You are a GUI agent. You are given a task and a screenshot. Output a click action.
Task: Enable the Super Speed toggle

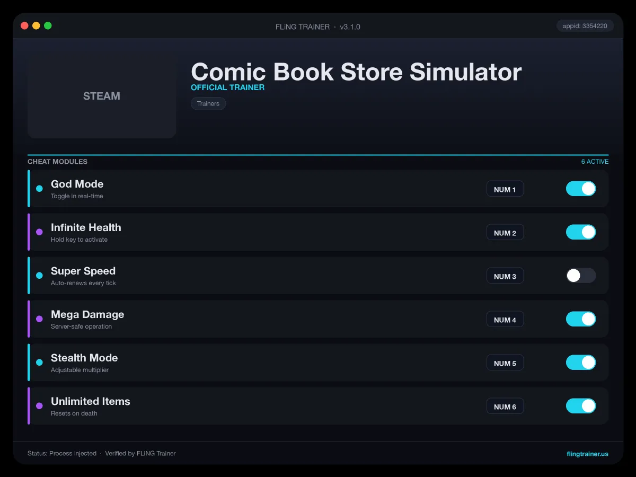[581, 276]
